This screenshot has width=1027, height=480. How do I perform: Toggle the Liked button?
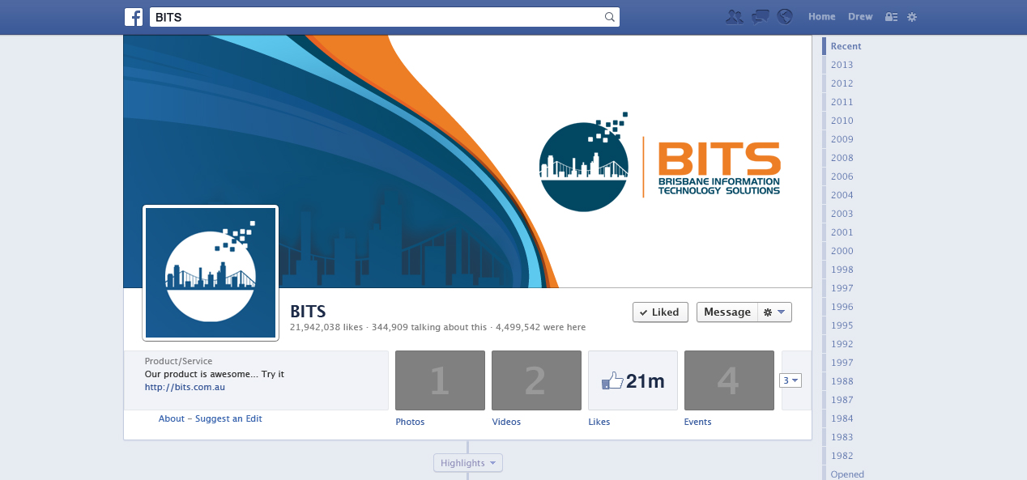click(x=660, y=312)
